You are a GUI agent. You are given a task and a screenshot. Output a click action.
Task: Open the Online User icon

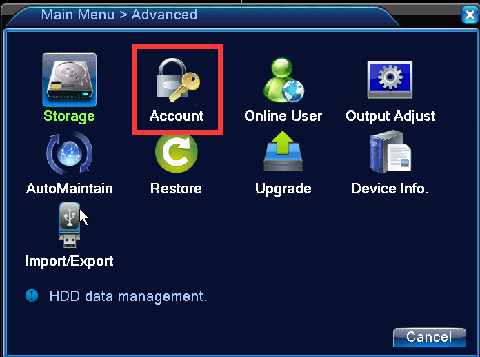[283, 80]
